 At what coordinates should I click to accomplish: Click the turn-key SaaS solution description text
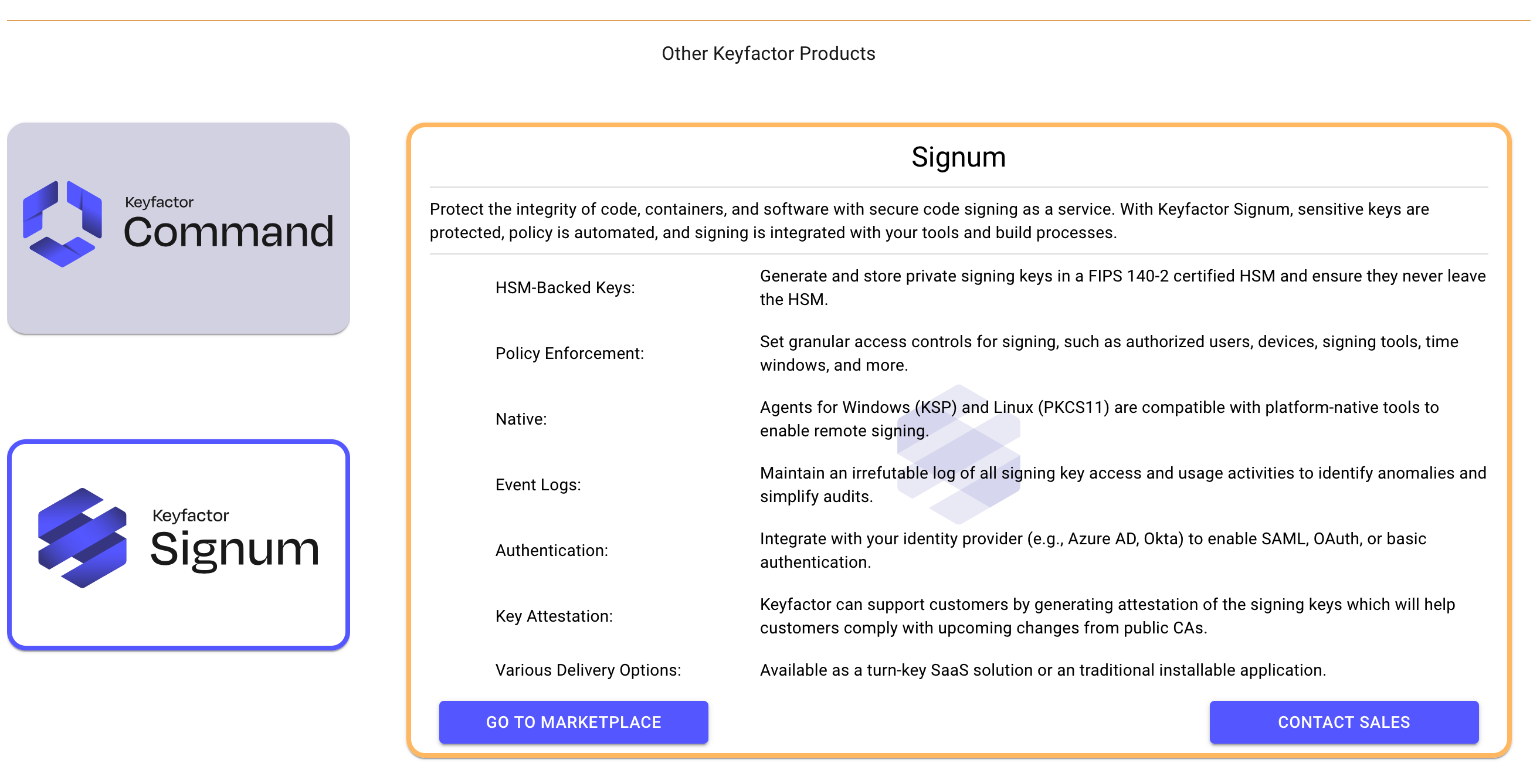1043,671
